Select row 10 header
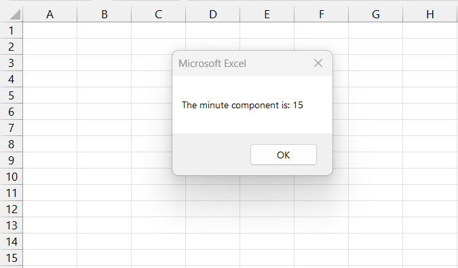The image size is (458, 268). tap(11, 177)
